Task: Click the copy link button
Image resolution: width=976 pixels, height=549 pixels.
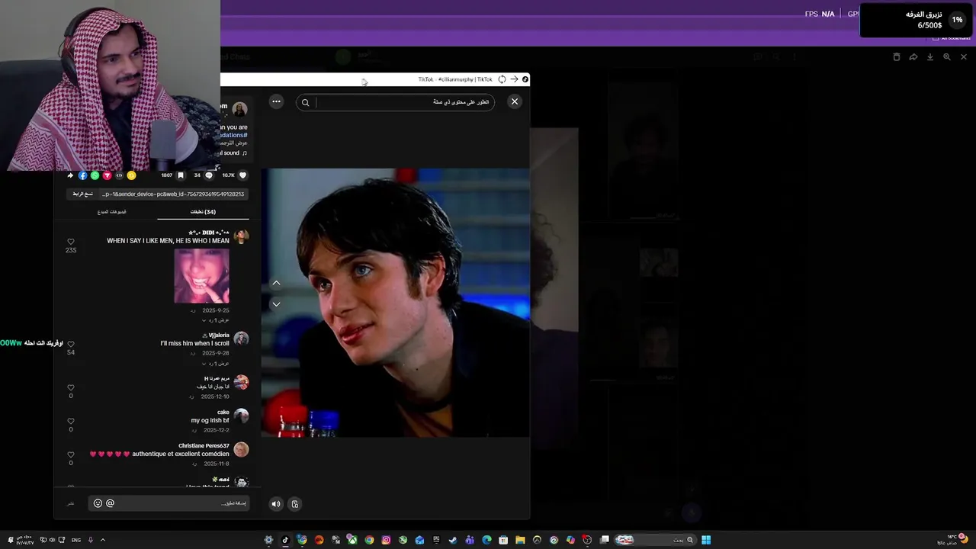Action: tap(82, 194)
